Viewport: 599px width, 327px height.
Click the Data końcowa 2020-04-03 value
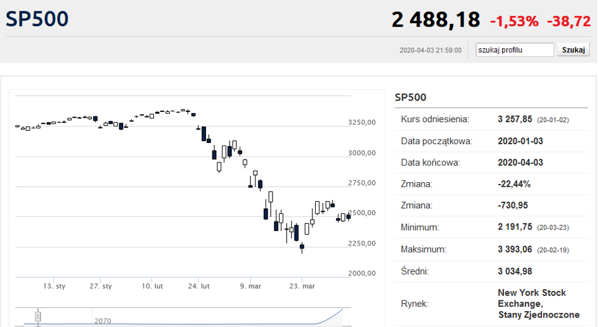click(520, 163)
